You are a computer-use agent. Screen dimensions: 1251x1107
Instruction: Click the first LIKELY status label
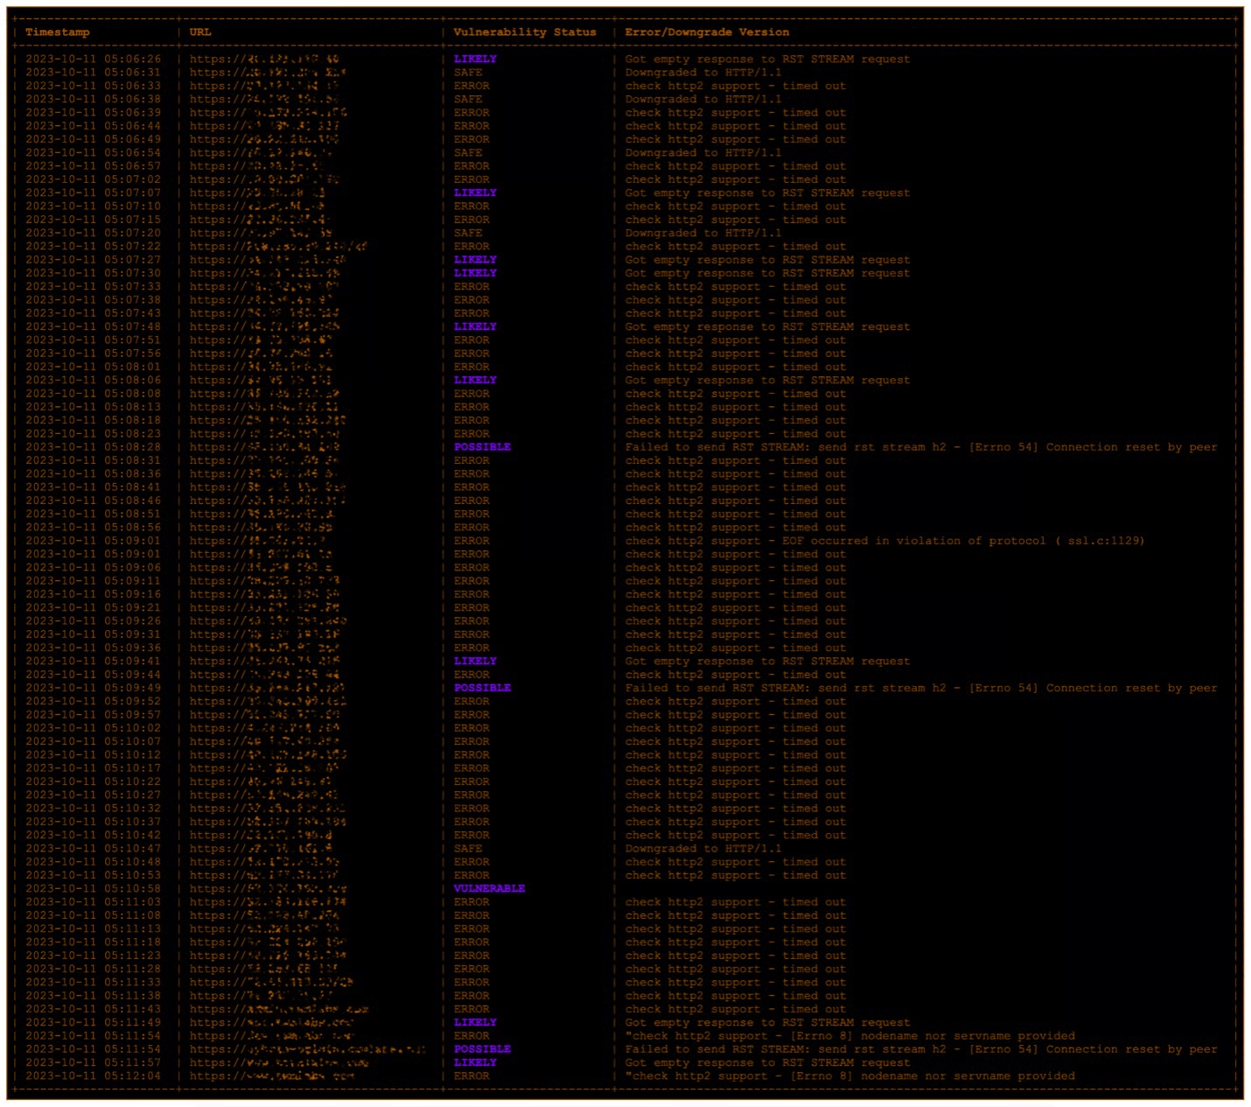coord(474,59)
